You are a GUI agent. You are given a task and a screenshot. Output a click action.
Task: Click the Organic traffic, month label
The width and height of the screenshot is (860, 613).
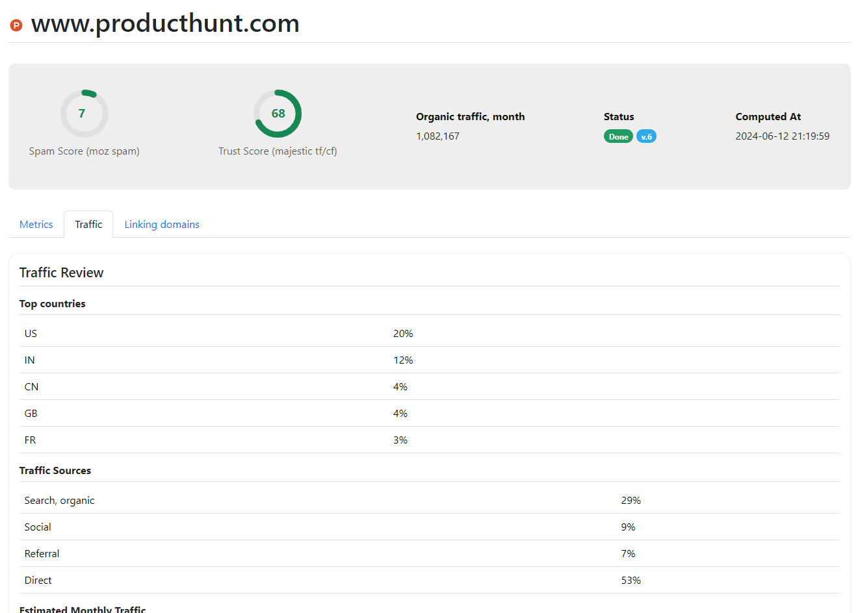tap(471, 117)
